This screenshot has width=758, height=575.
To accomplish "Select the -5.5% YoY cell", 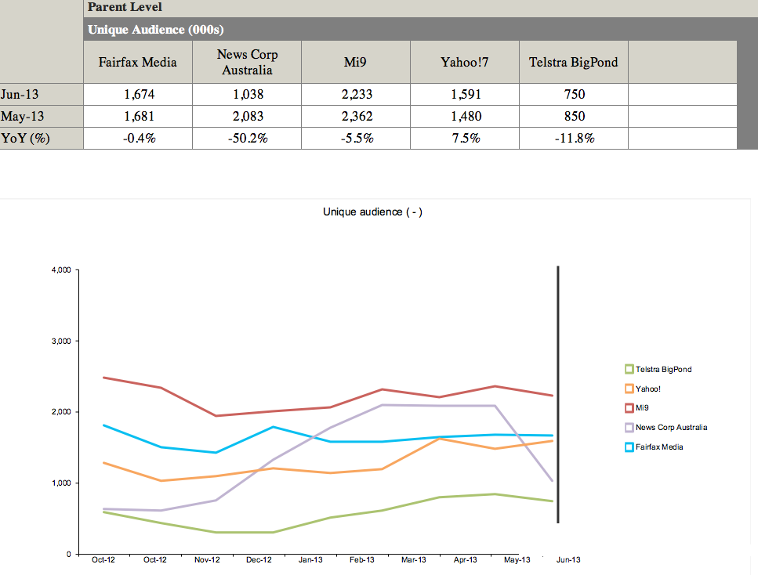I will coord(357,139).
